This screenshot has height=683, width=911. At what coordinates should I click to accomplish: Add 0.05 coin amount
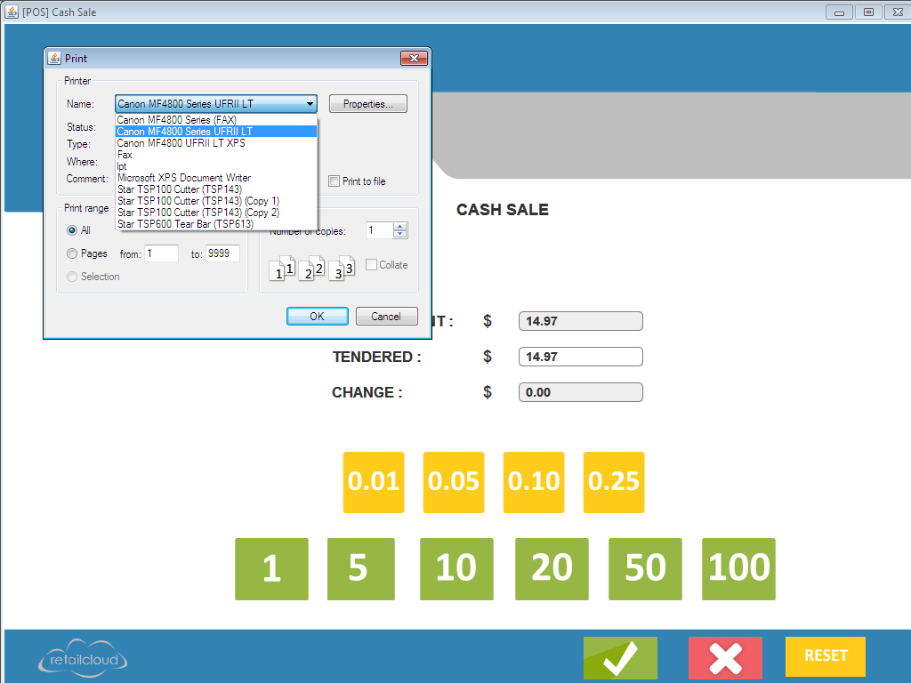coord(454,482)
